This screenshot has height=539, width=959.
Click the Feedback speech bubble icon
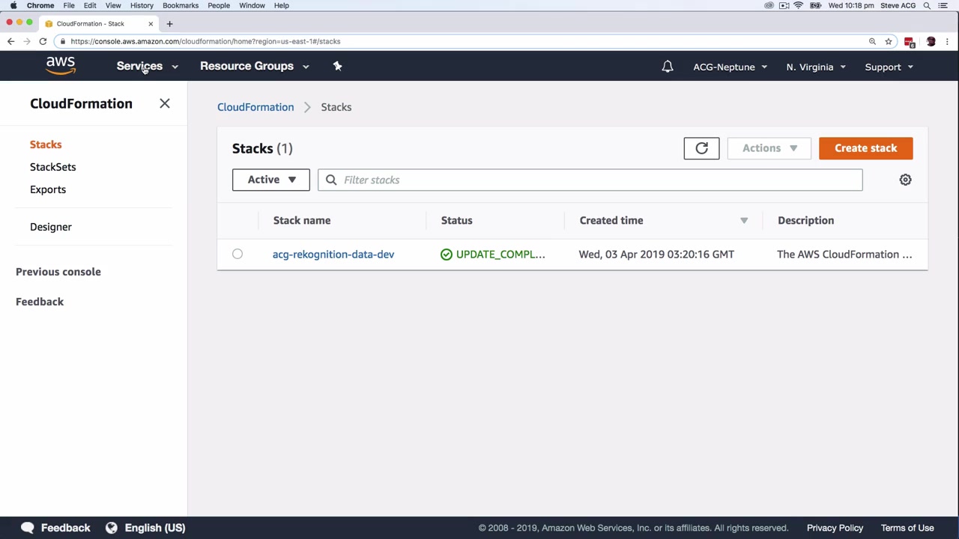(x=28, y=528)
